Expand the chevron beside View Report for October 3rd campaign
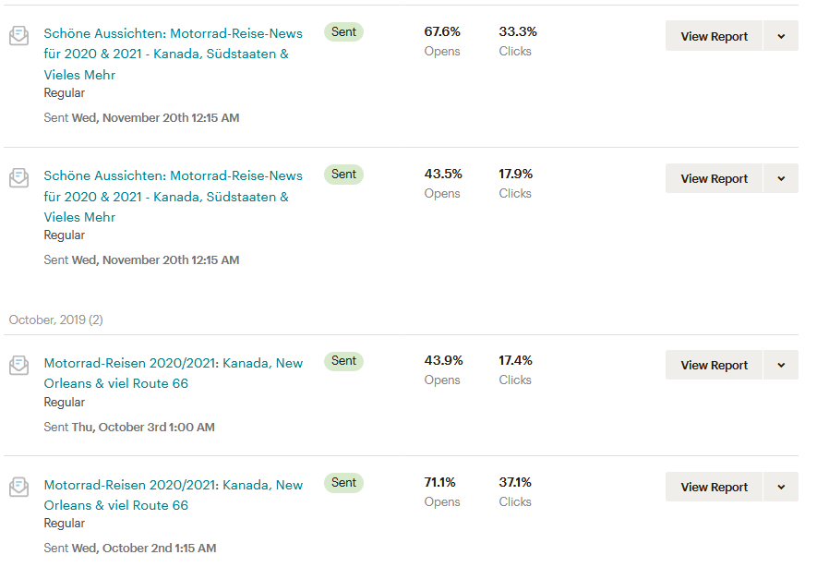 (x=780, y=365)
